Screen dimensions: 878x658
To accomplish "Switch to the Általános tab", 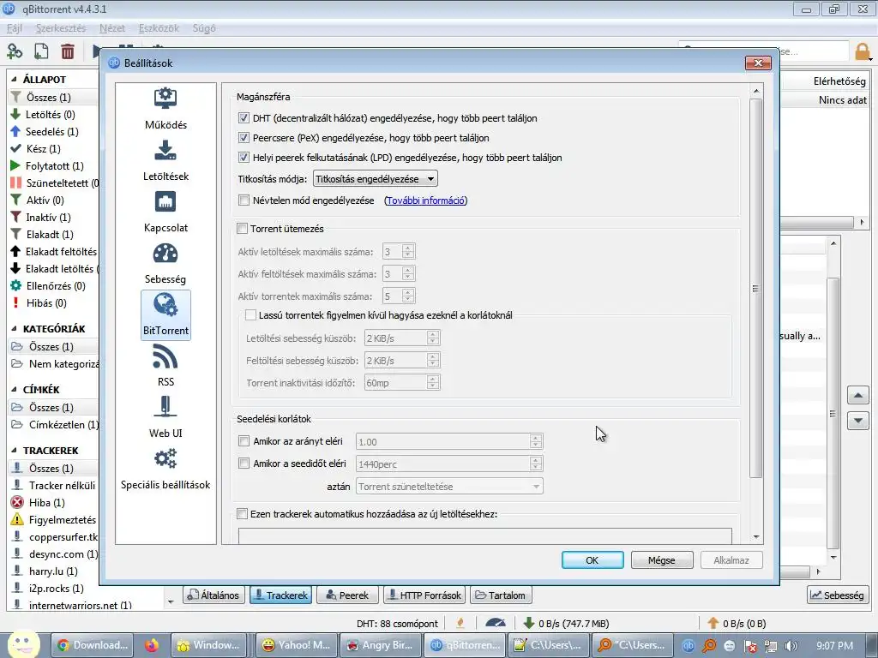I will pyautogui.click(x=213, y=595).
